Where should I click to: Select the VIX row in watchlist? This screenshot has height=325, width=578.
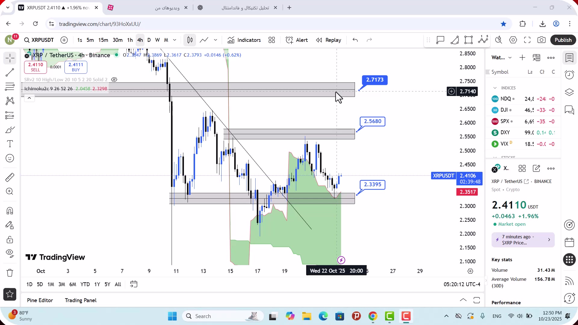pos(523,144)
